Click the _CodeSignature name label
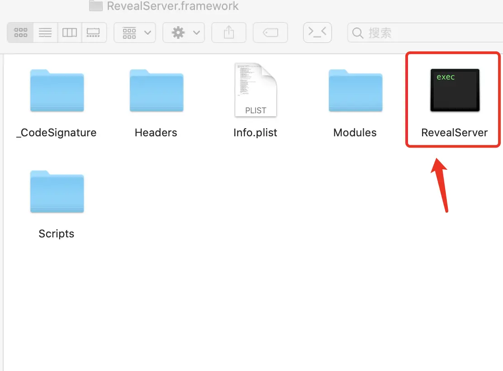503x371 pixels. pos(57,133)
